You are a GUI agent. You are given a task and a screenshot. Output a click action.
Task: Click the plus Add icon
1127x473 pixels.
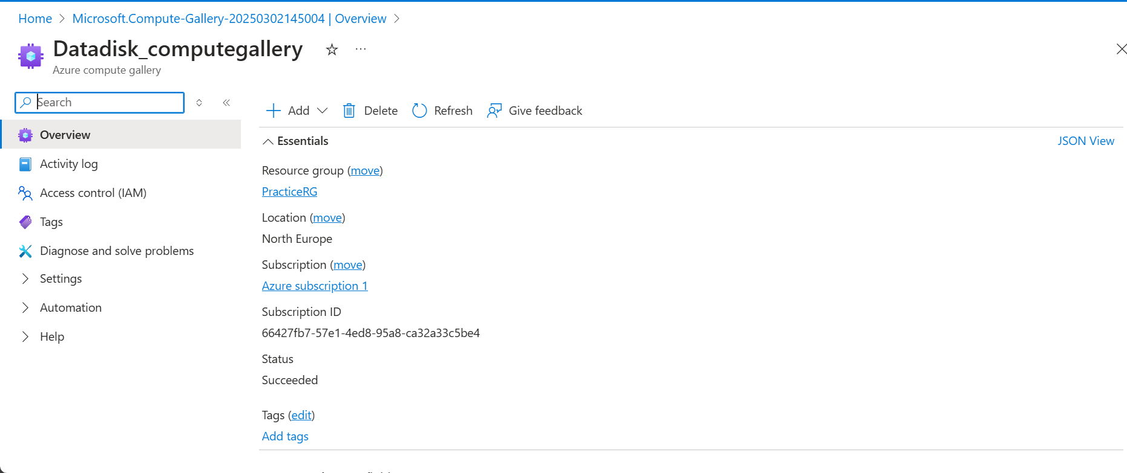tap(274, 111)
